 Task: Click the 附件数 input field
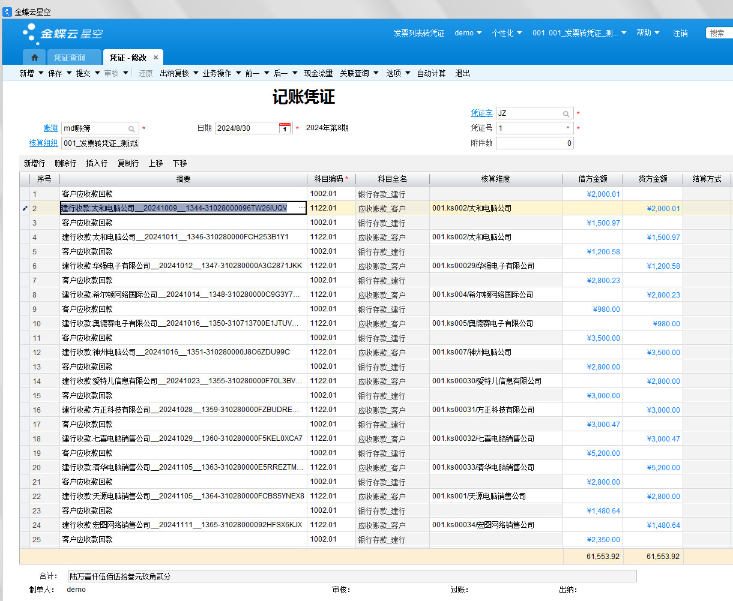click(534, 143)
